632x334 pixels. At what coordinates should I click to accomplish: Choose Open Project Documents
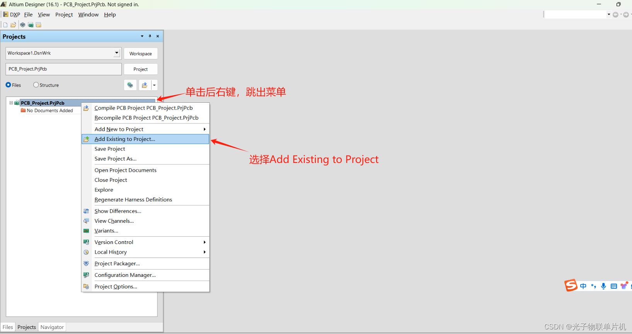click(145, 170)
